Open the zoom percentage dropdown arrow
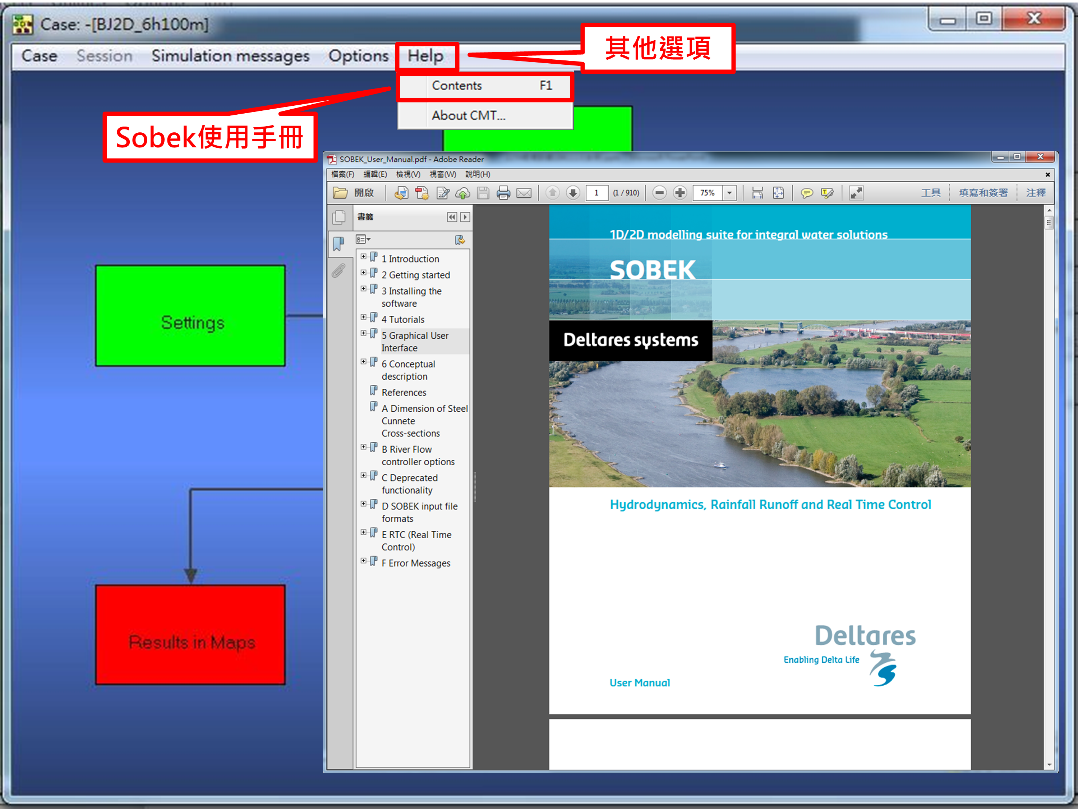The width and height of the screenshot is (1078, 809). click(729, 193)
